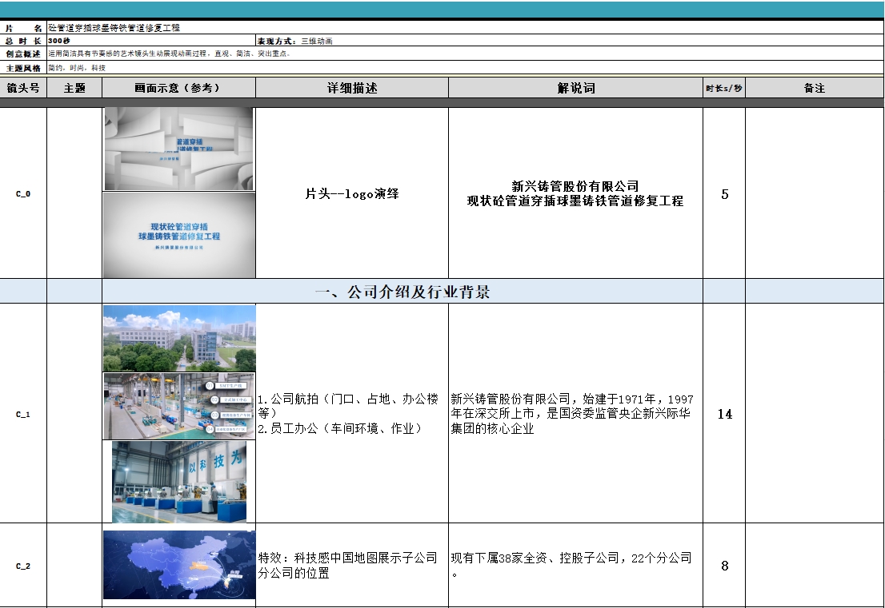Click the aerial company building thumbnail

pos(179,338)
